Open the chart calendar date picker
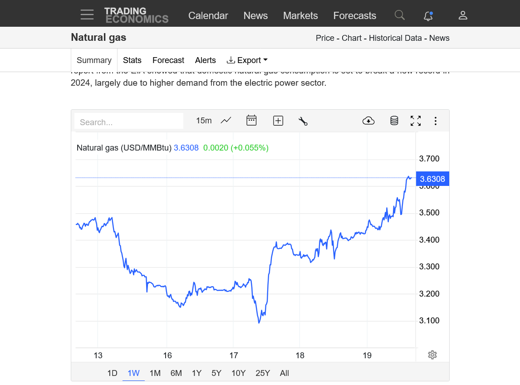Image resolution: width=520 pixels, height=385 pixels. (251, 121)
